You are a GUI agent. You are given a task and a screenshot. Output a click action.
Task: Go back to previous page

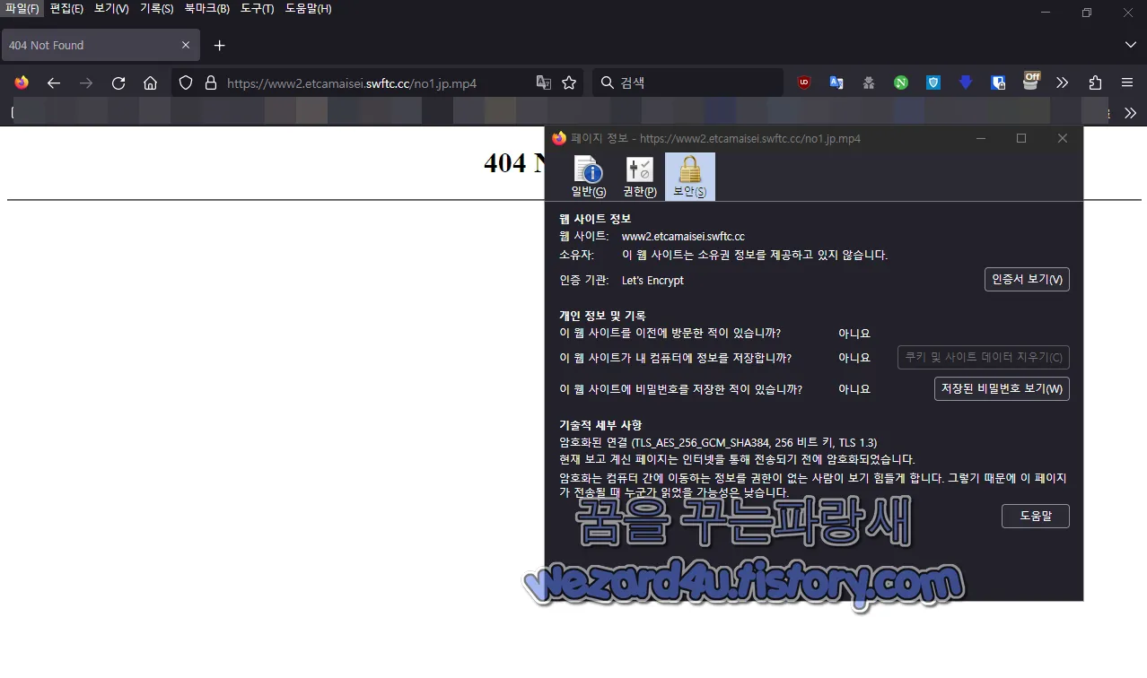coord(54,83)
